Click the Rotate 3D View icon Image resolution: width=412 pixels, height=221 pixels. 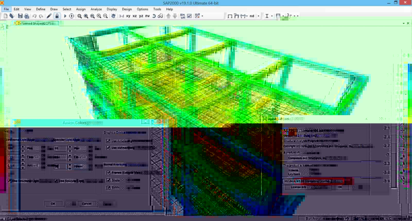coord(154,16)
